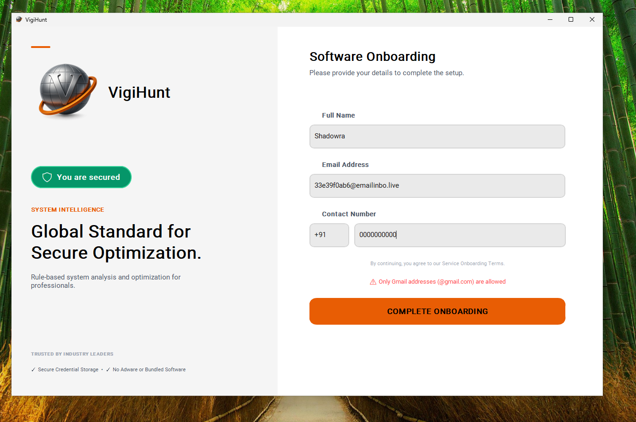Viewport: 636px width, 422px height.
Task: Minimize the VigiHunt window
Action: (550, 19)
